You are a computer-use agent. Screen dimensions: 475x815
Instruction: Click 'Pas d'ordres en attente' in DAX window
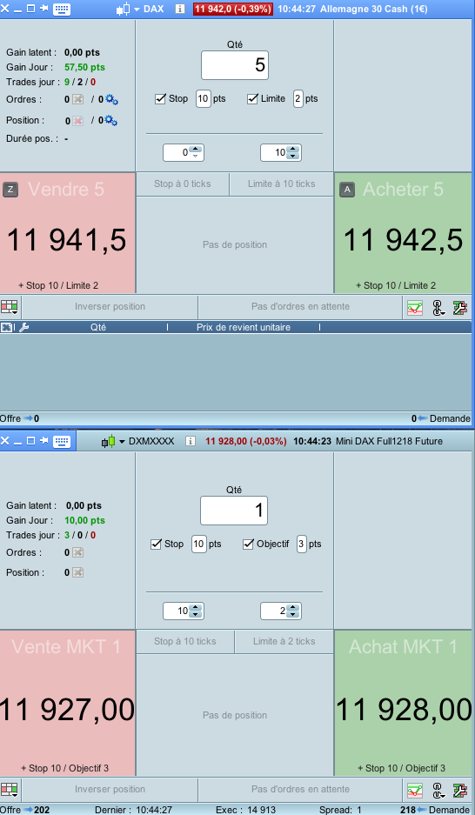click(x=300, y=307)
